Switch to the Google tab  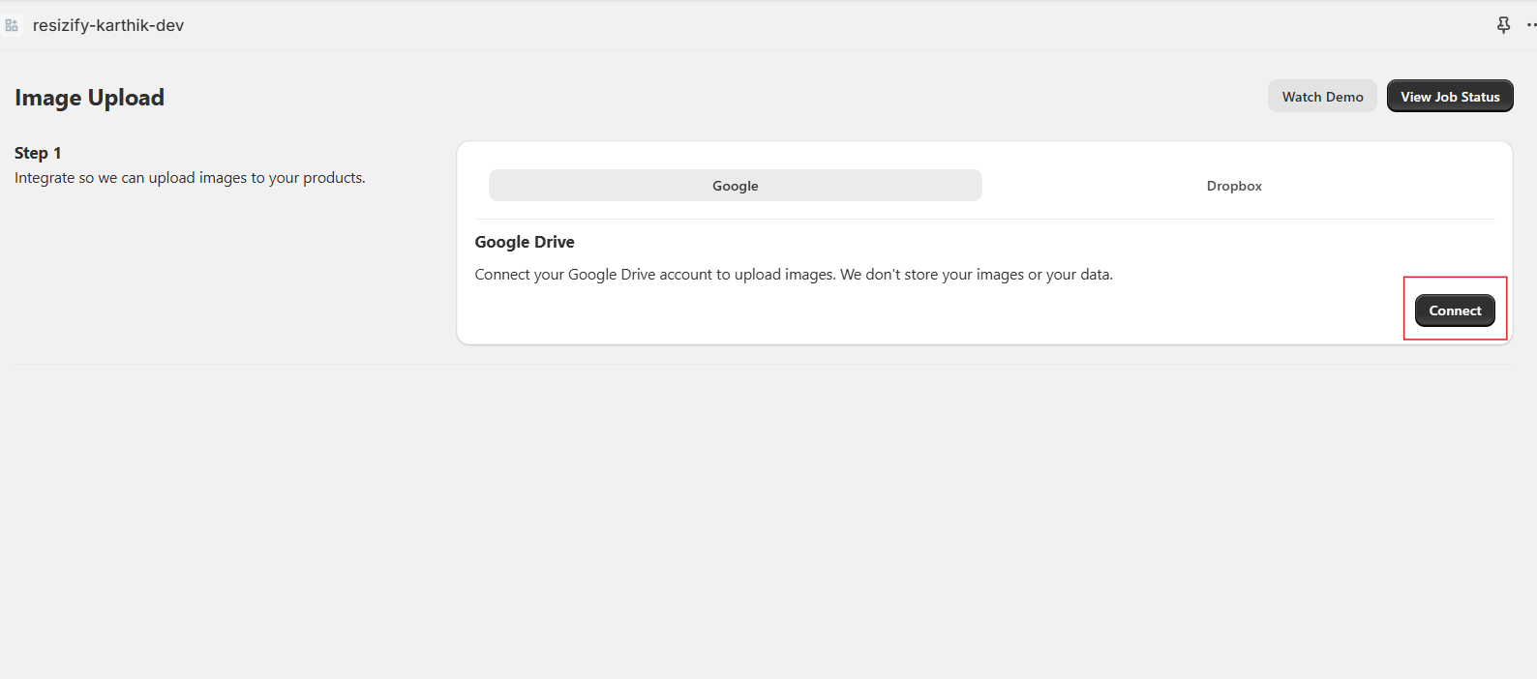[x=736, y=186]
